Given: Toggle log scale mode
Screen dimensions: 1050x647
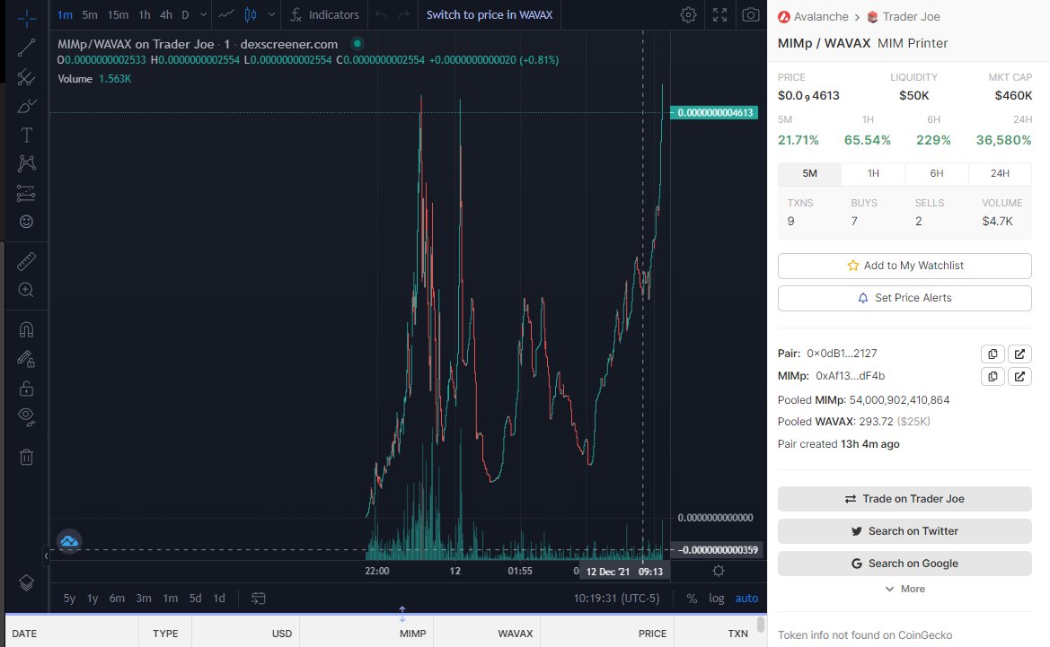Looking at the screenshot, I should [x=717, y=599].
